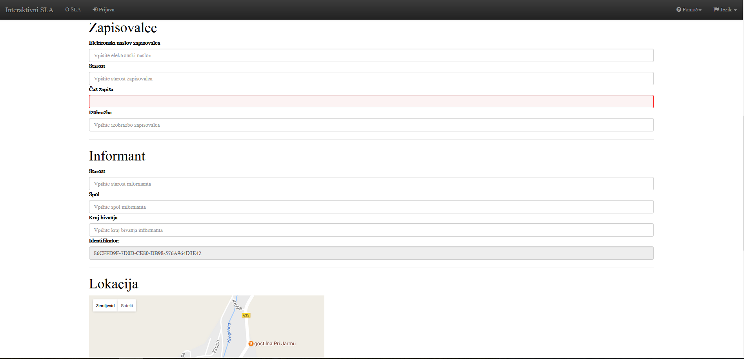Go to Interaktivni SLA home
This screenshot has width=744, height=359.
click(29, 10)
